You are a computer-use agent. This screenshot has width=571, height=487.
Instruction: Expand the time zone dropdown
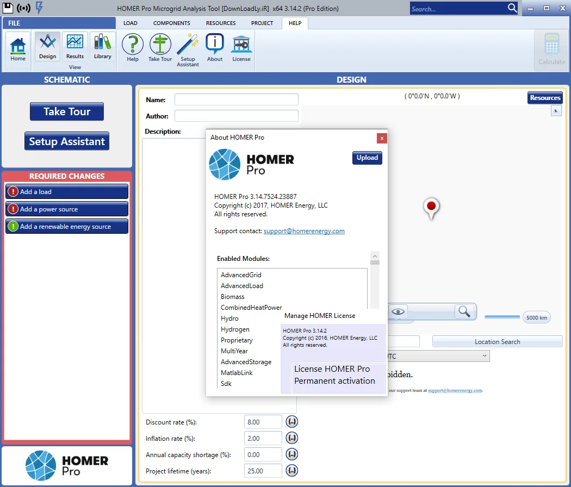[485, 356]
